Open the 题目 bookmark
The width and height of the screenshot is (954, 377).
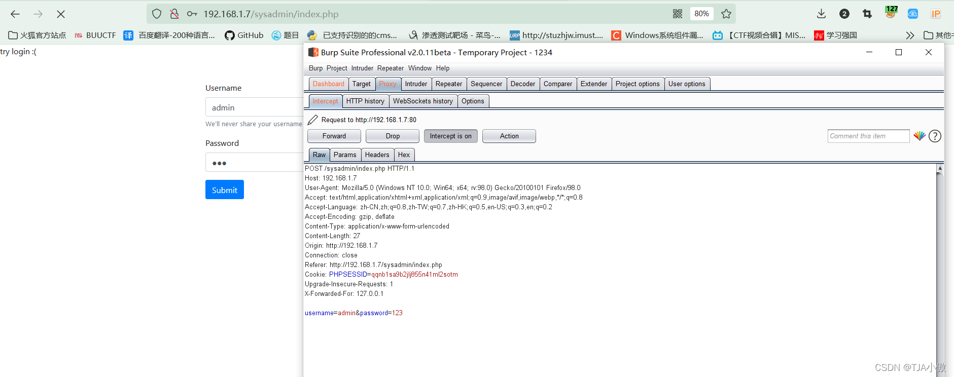click(x=285, y=35)
